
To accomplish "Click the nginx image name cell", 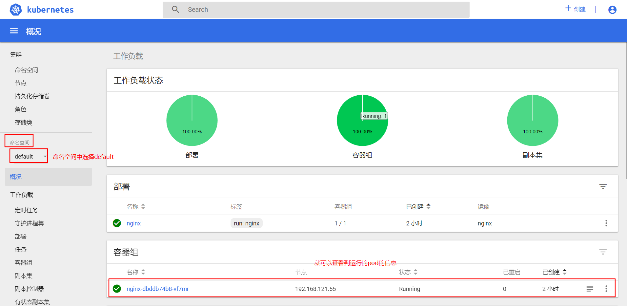I will click(x=485, y=223).
